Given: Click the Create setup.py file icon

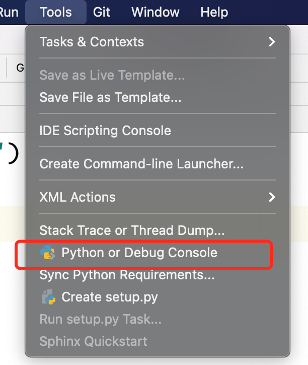Looking at the screenshot, I should click(49, 297).
